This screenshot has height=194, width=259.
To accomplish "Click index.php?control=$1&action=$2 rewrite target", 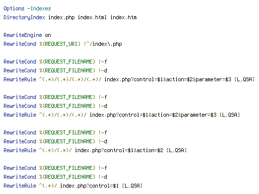I will (119, 150).
